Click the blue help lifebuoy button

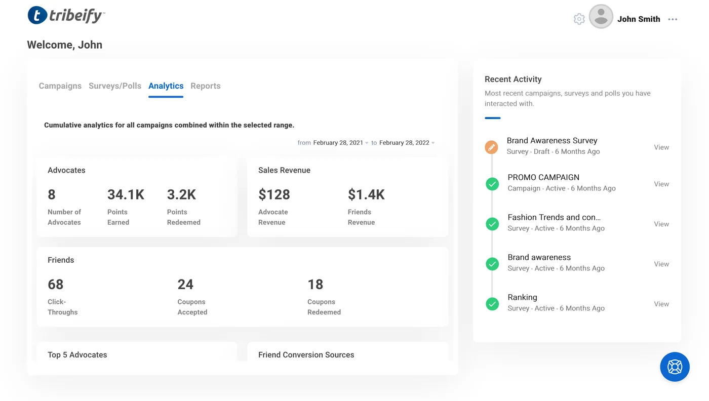tap(675, 367)
